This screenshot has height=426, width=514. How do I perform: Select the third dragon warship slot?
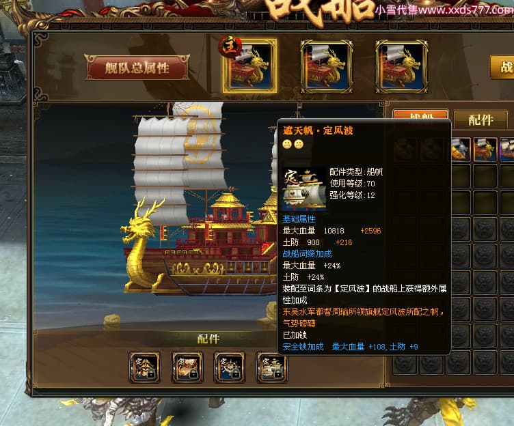[402, 66]
